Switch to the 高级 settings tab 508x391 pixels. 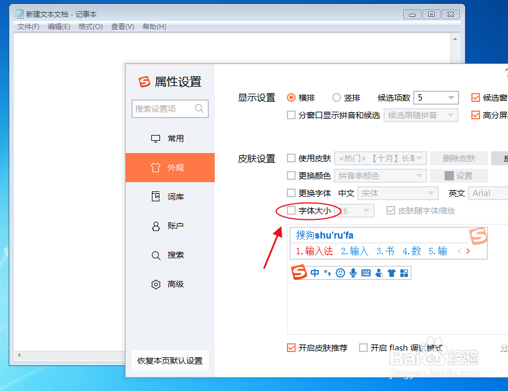[x=170, y=284]
